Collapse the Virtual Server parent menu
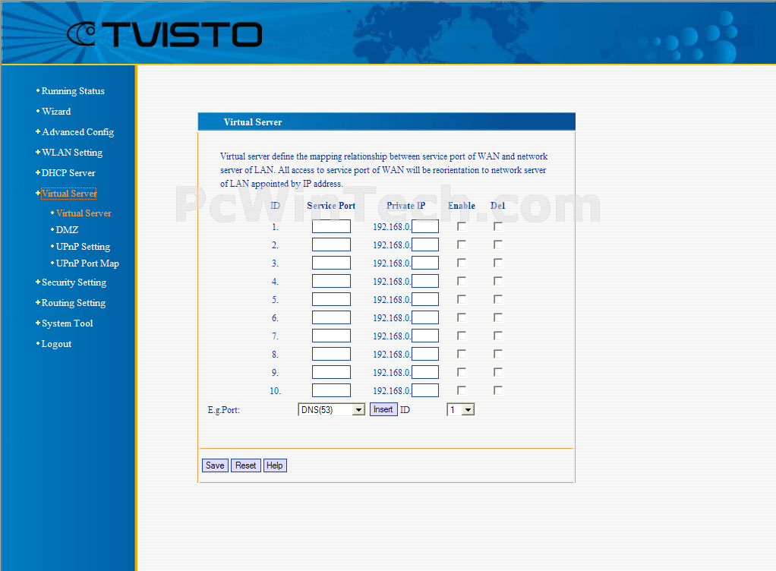776x571 pixels. [69, 194]
